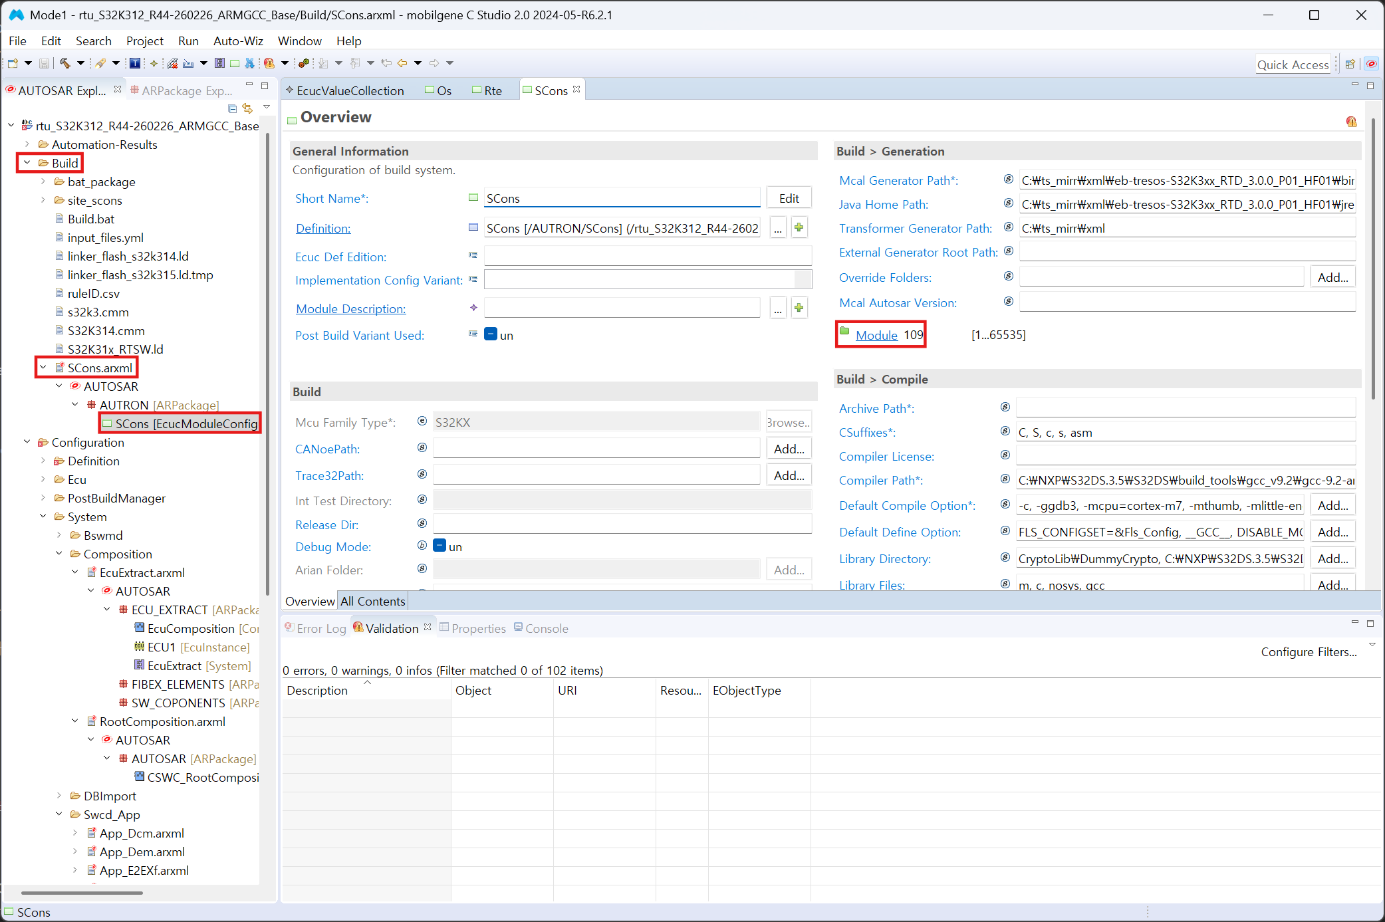The width and height of the screenshot is (1385, 922).
Task: Click Collapse All in AUTOSAR Explorer
Action: click(232, 108)
